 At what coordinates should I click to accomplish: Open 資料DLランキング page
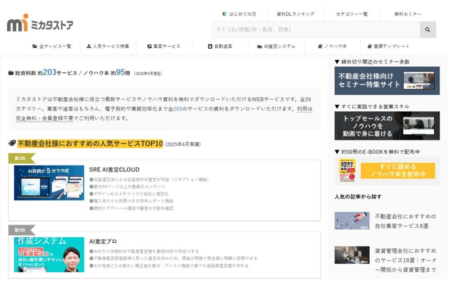coord(296,14)
